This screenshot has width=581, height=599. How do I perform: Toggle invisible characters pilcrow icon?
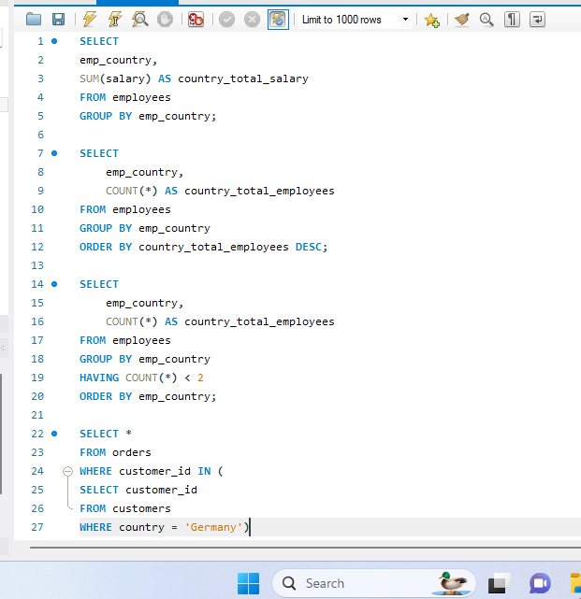coord(512,19)
